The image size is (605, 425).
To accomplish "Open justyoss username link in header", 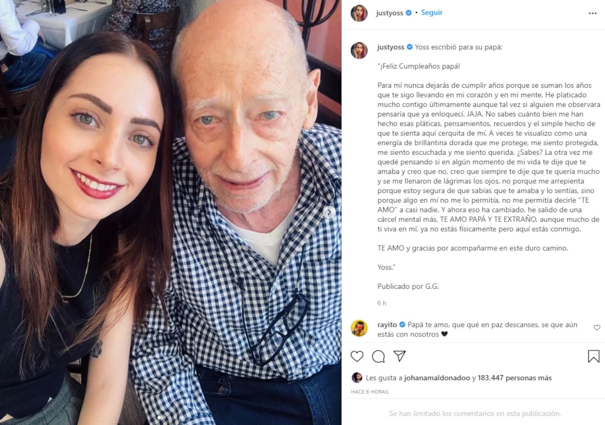I will (x=390, y=13).
